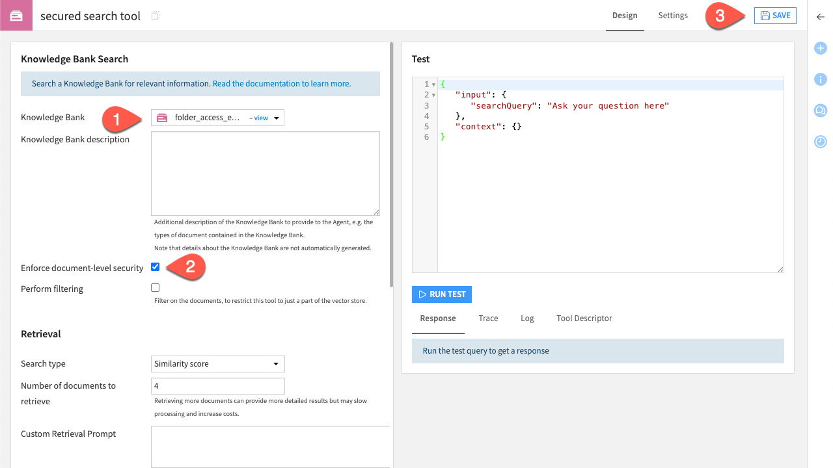Open the folder_access_e Knowledge Bank dropdown
The height and width of the screenshot is (468, 833).
click(275, 118)
